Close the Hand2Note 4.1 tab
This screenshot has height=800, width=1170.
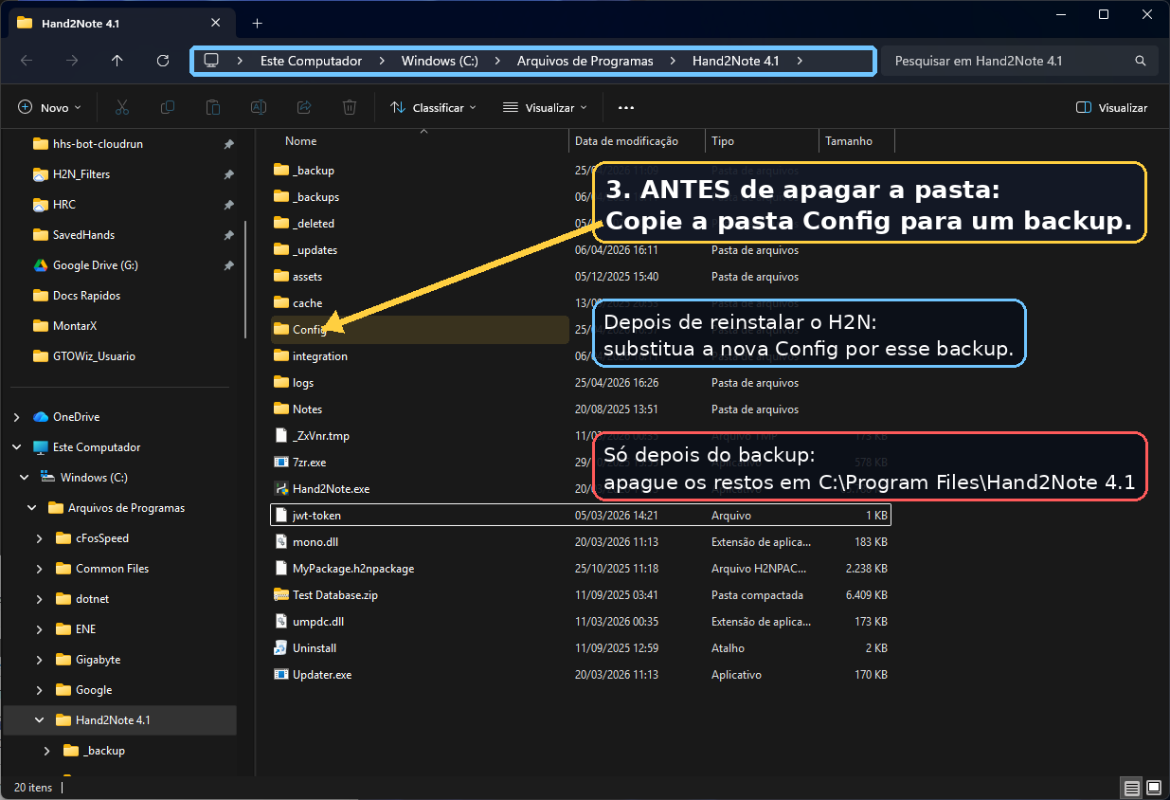coord(218,23)
